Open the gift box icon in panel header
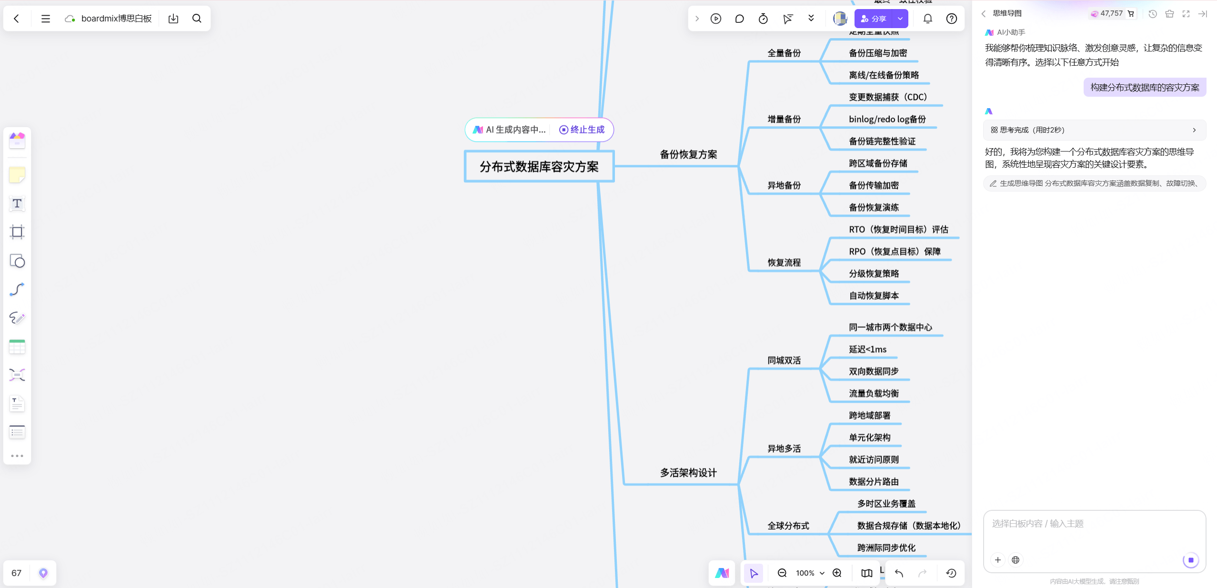 [x=1169, y=13]
